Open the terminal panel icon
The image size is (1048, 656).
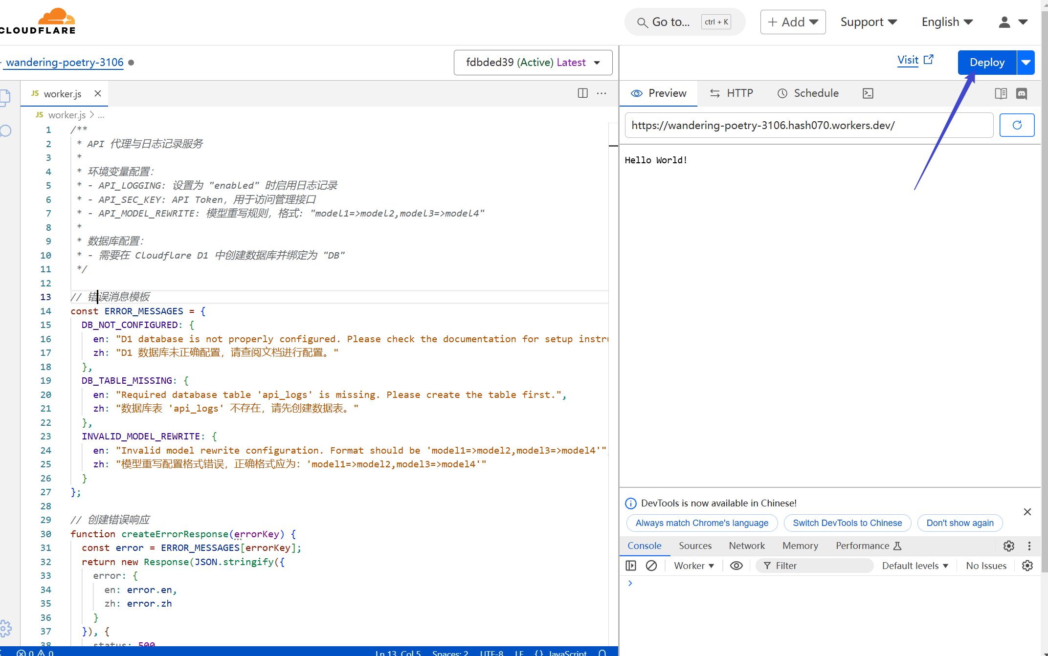(x=868, y=93)
